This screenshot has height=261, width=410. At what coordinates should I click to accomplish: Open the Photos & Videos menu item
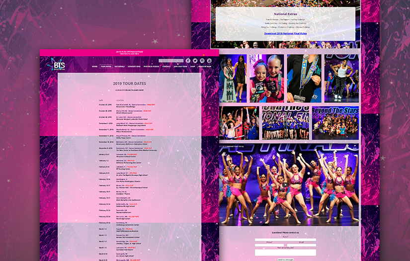pyautogui.click(x=151, y=67)
